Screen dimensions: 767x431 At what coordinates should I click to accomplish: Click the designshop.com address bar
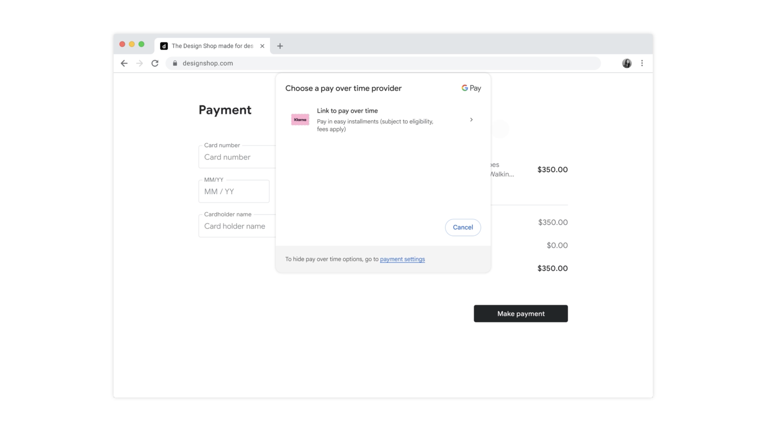pos(383,63)
